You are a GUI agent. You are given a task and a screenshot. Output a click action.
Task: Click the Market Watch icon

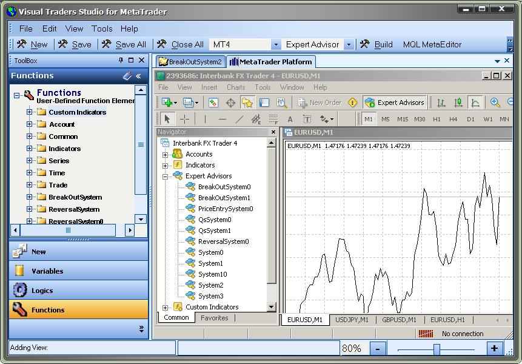click(213, 103)
